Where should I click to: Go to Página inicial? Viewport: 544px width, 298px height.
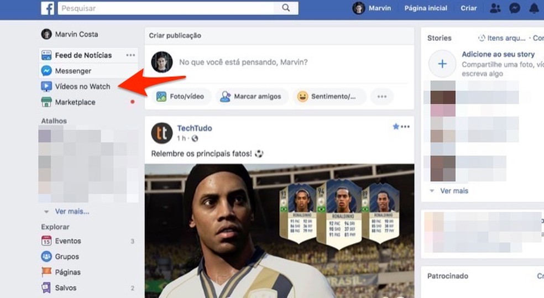click(x=426, y=8)
